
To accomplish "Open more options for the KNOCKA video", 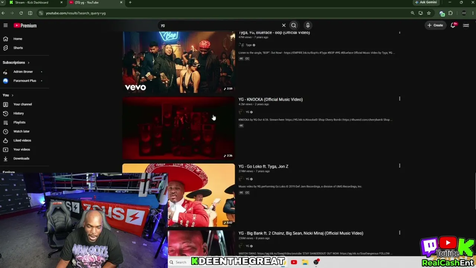I will [x=400, y=99].
